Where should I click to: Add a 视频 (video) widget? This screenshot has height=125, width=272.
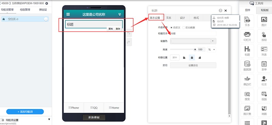tap(264, 96)
